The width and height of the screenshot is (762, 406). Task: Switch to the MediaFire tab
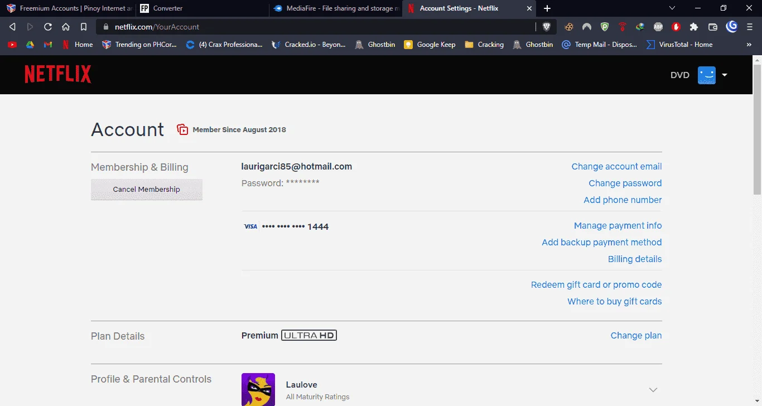[336, 8]
